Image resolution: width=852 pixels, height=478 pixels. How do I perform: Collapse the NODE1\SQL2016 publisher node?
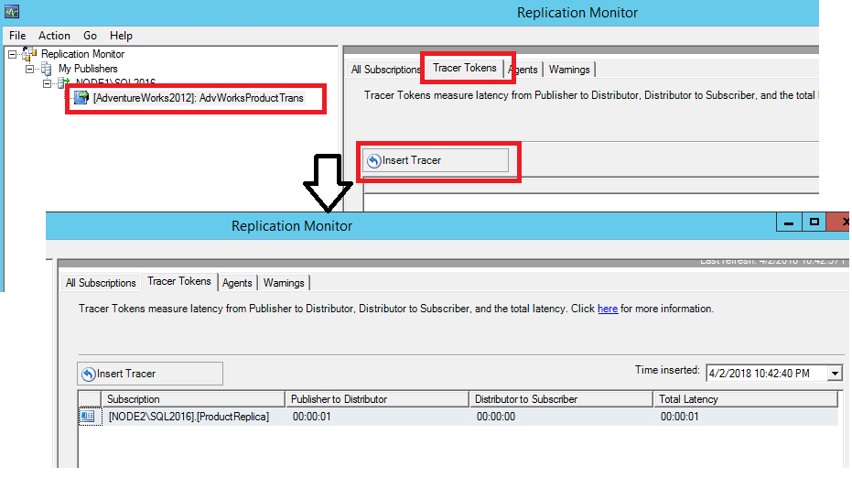pyautogui.click(x=48, y=82)
